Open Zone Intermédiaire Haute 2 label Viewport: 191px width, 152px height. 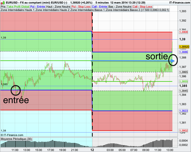52,10
